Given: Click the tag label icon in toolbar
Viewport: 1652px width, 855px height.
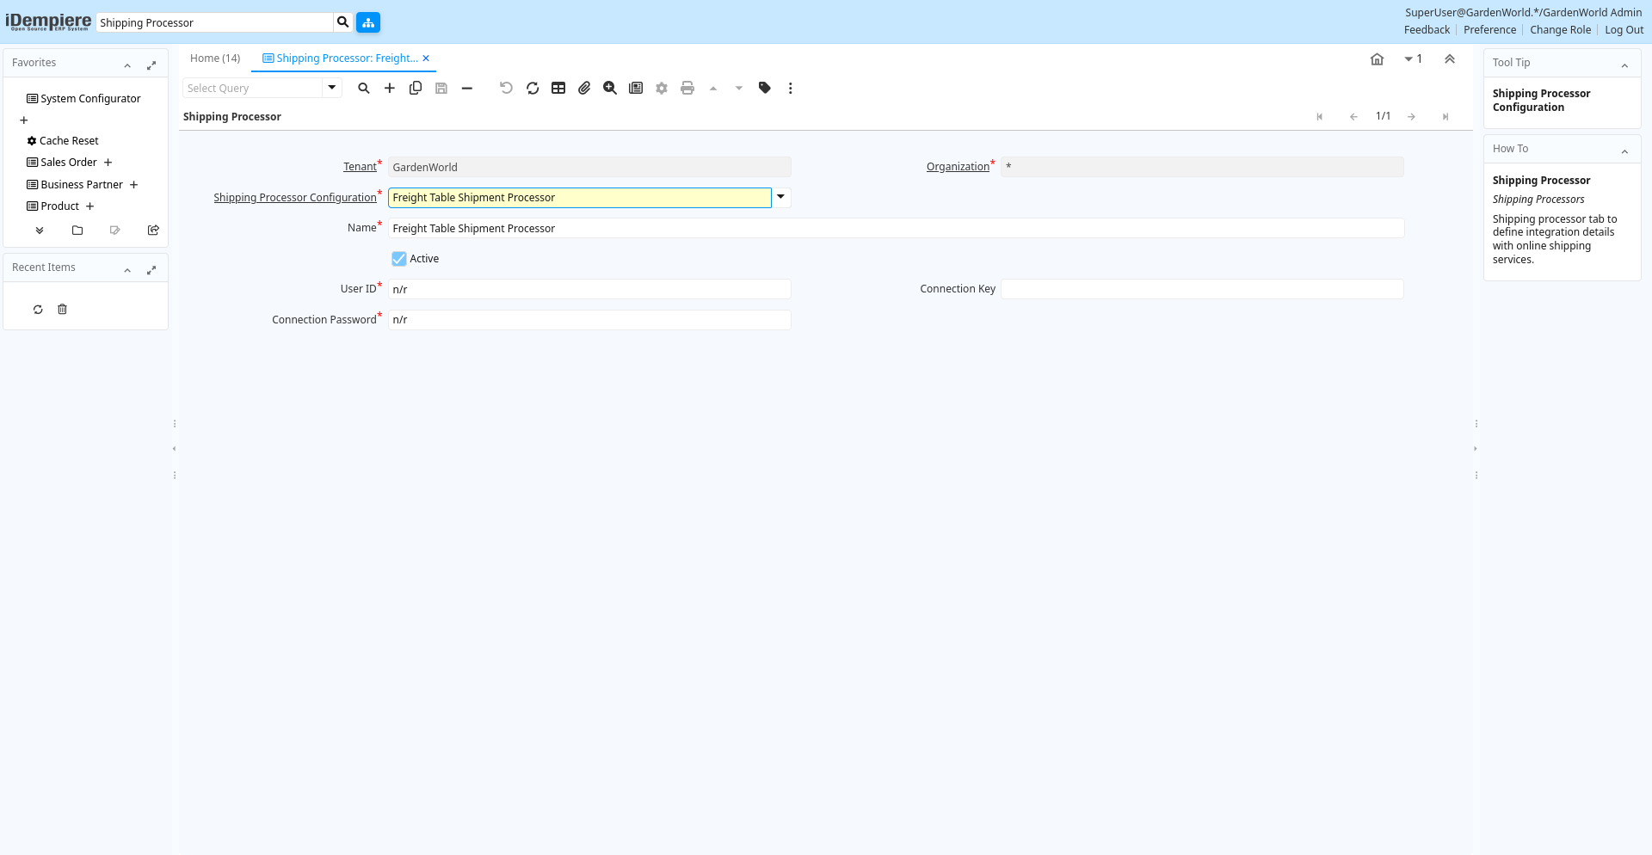Looking at the screenshot, I should tap(765, 88).
